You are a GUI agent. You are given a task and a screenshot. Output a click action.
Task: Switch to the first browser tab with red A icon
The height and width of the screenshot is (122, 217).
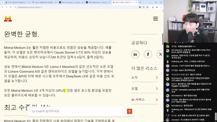17,2
